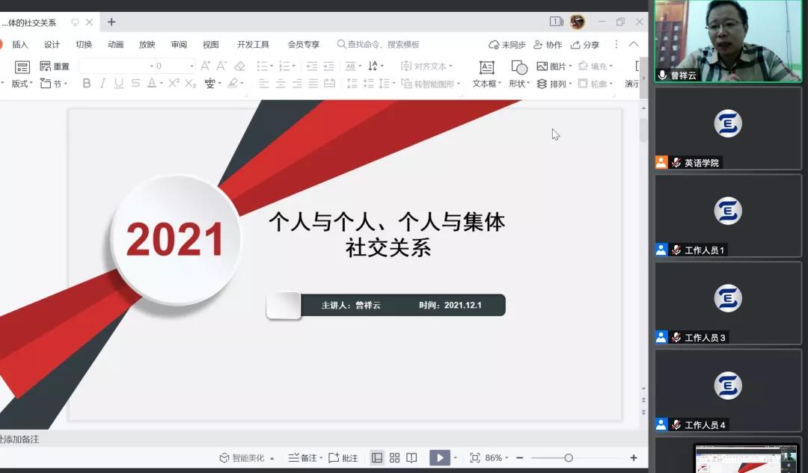Image resolution: width=808 pixels, height=473 pixels.
Task: Start slideshow with the play button
Action: tap(439, 458)
